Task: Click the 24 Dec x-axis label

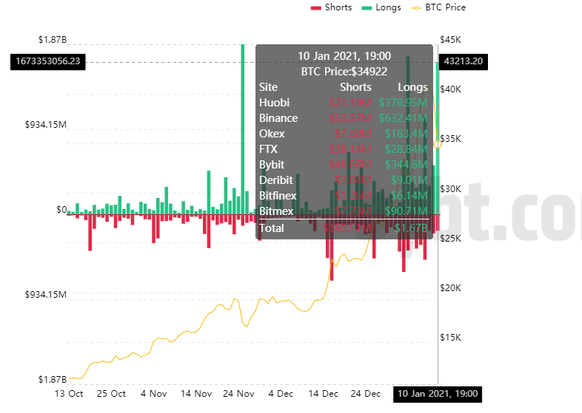Action: (x=366, y=394)
